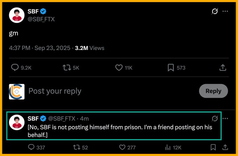Type in the Post your reply field
The image size is (238, 156).
click(x=105, y=91)
